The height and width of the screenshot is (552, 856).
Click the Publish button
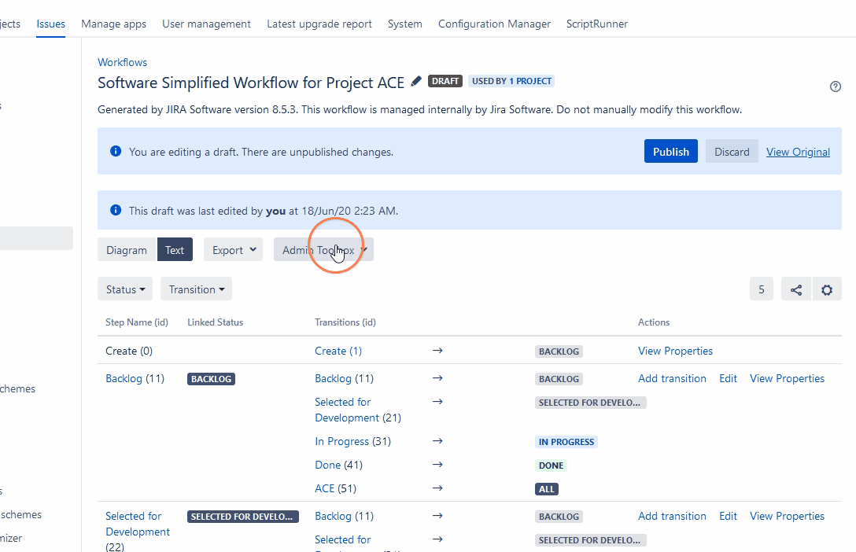click(x=671, y=152)
